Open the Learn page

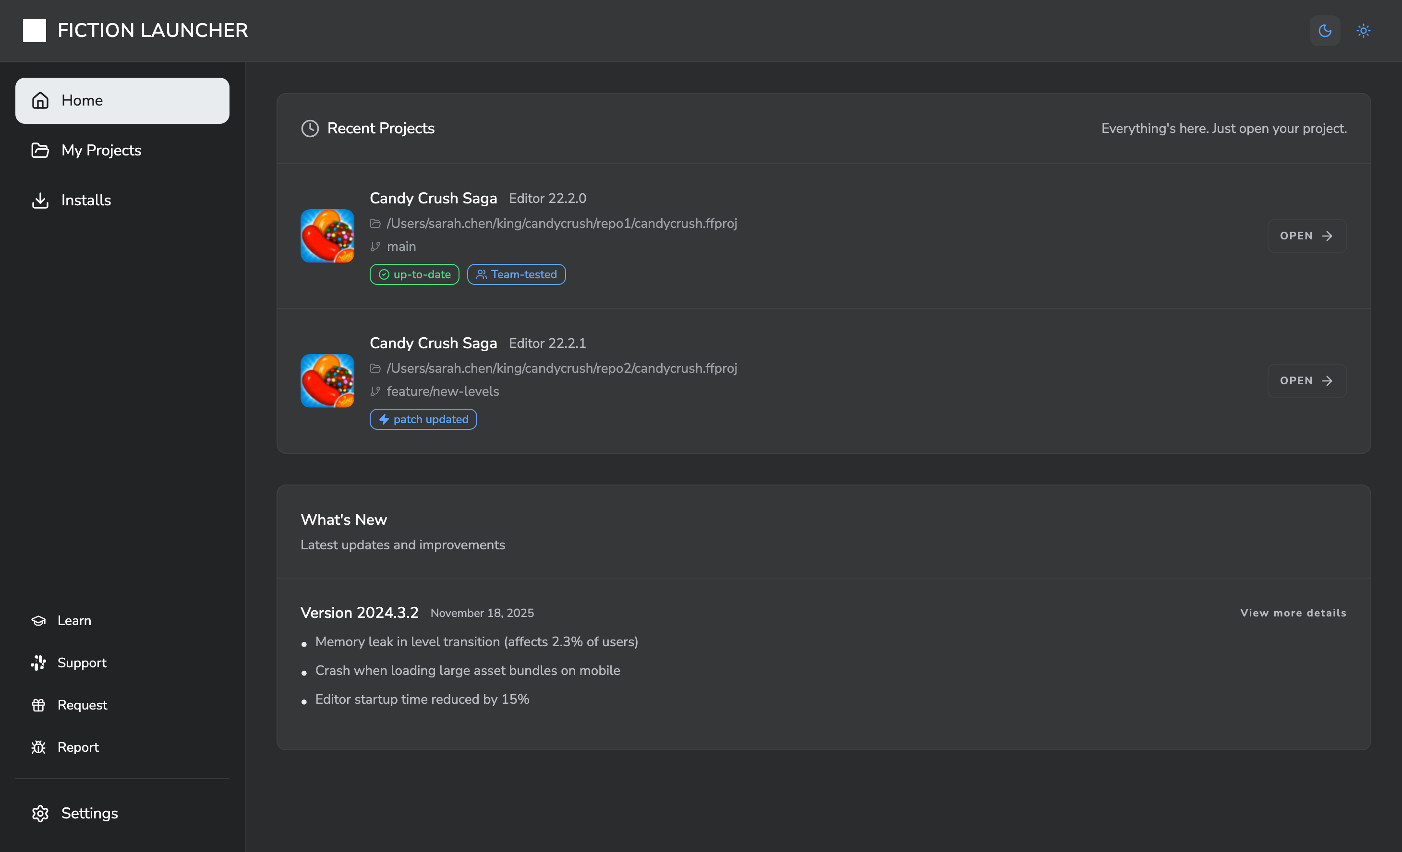click(122, 621)
